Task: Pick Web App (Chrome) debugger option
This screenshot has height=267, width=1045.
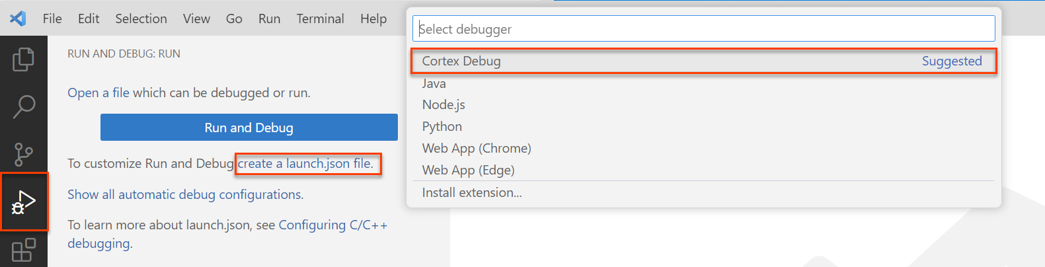Action: coord(477,148)
